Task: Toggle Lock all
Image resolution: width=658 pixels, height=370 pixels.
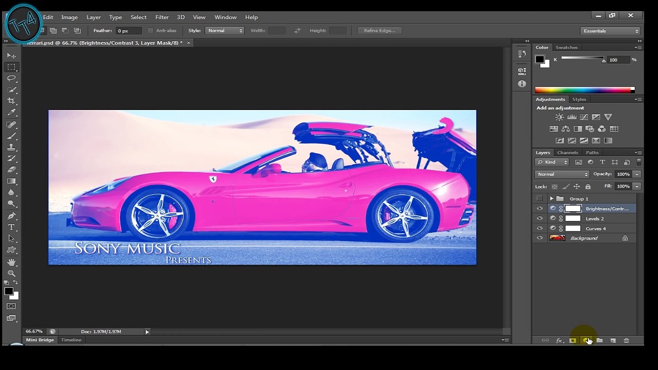Action: click(x=588, y=187)
